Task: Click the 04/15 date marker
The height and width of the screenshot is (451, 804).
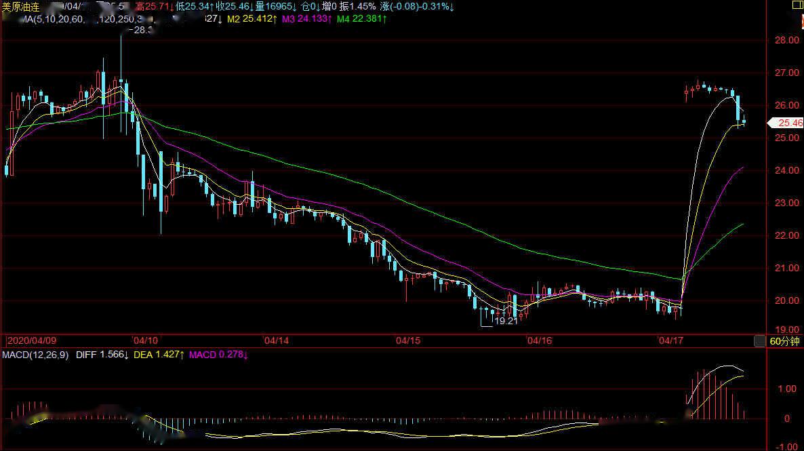Action: (408, 340)
